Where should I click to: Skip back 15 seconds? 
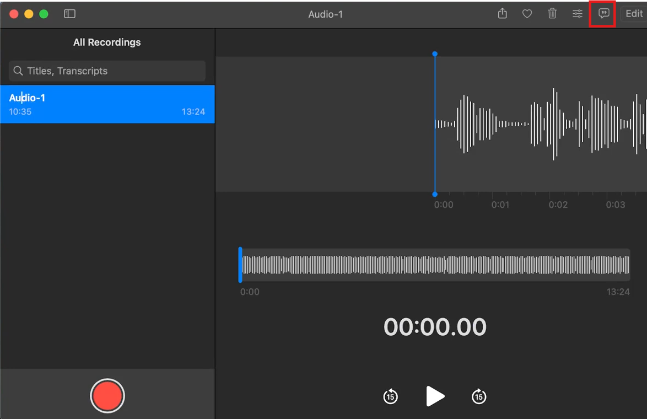(x=390, y=396)
